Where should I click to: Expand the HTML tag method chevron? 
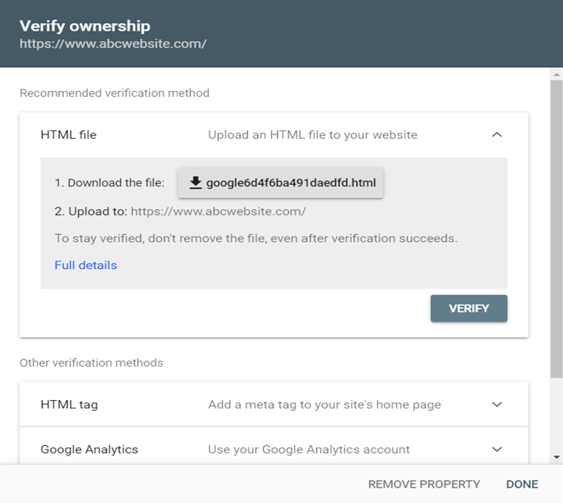pos(497,404)
